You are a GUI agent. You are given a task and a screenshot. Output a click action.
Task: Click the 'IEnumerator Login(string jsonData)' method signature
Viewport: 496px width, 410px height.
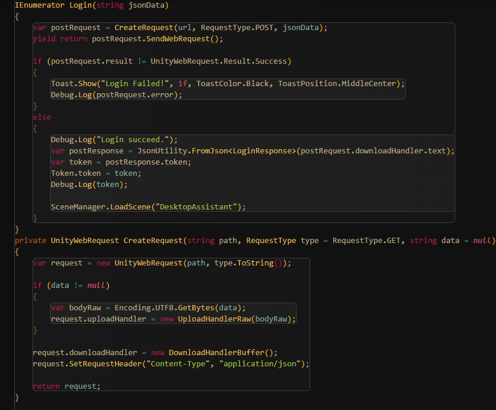point(92,5)
